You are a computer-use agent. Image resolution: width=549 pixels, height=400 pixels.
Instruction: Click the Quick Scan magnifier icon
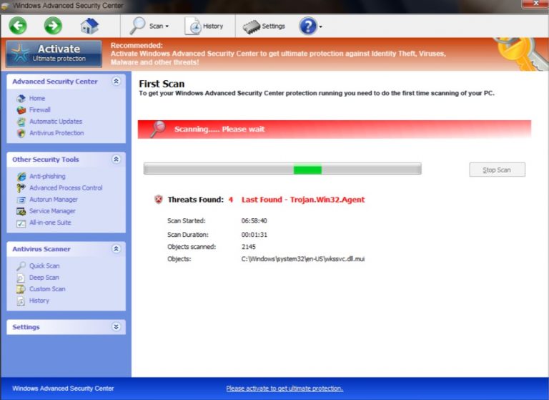click(21, 265)
